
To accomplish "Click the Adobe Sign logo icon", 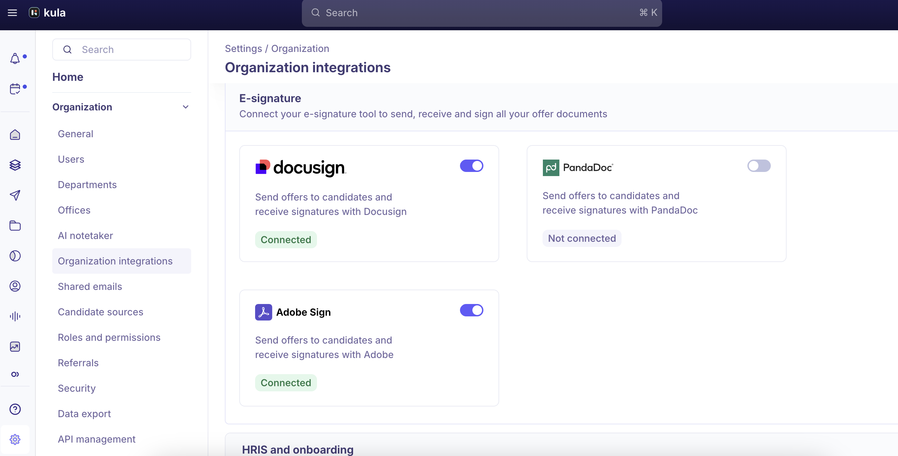I will [264, 312].
